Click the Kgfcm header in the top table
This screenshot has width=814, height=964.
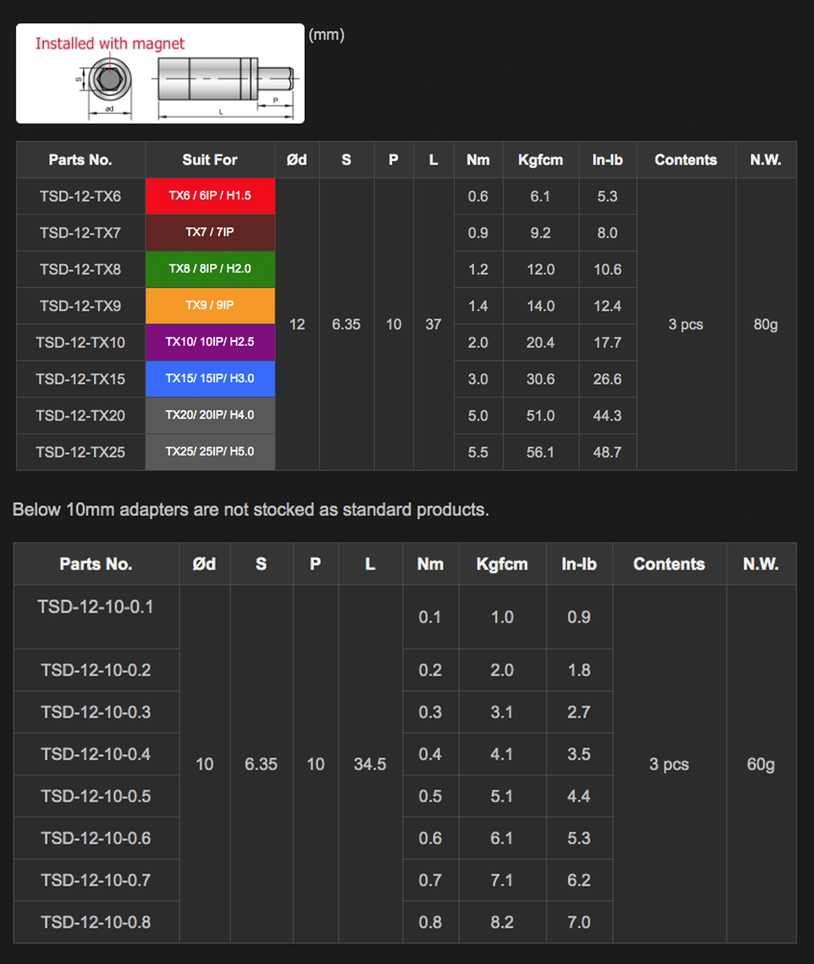point(540,160)
